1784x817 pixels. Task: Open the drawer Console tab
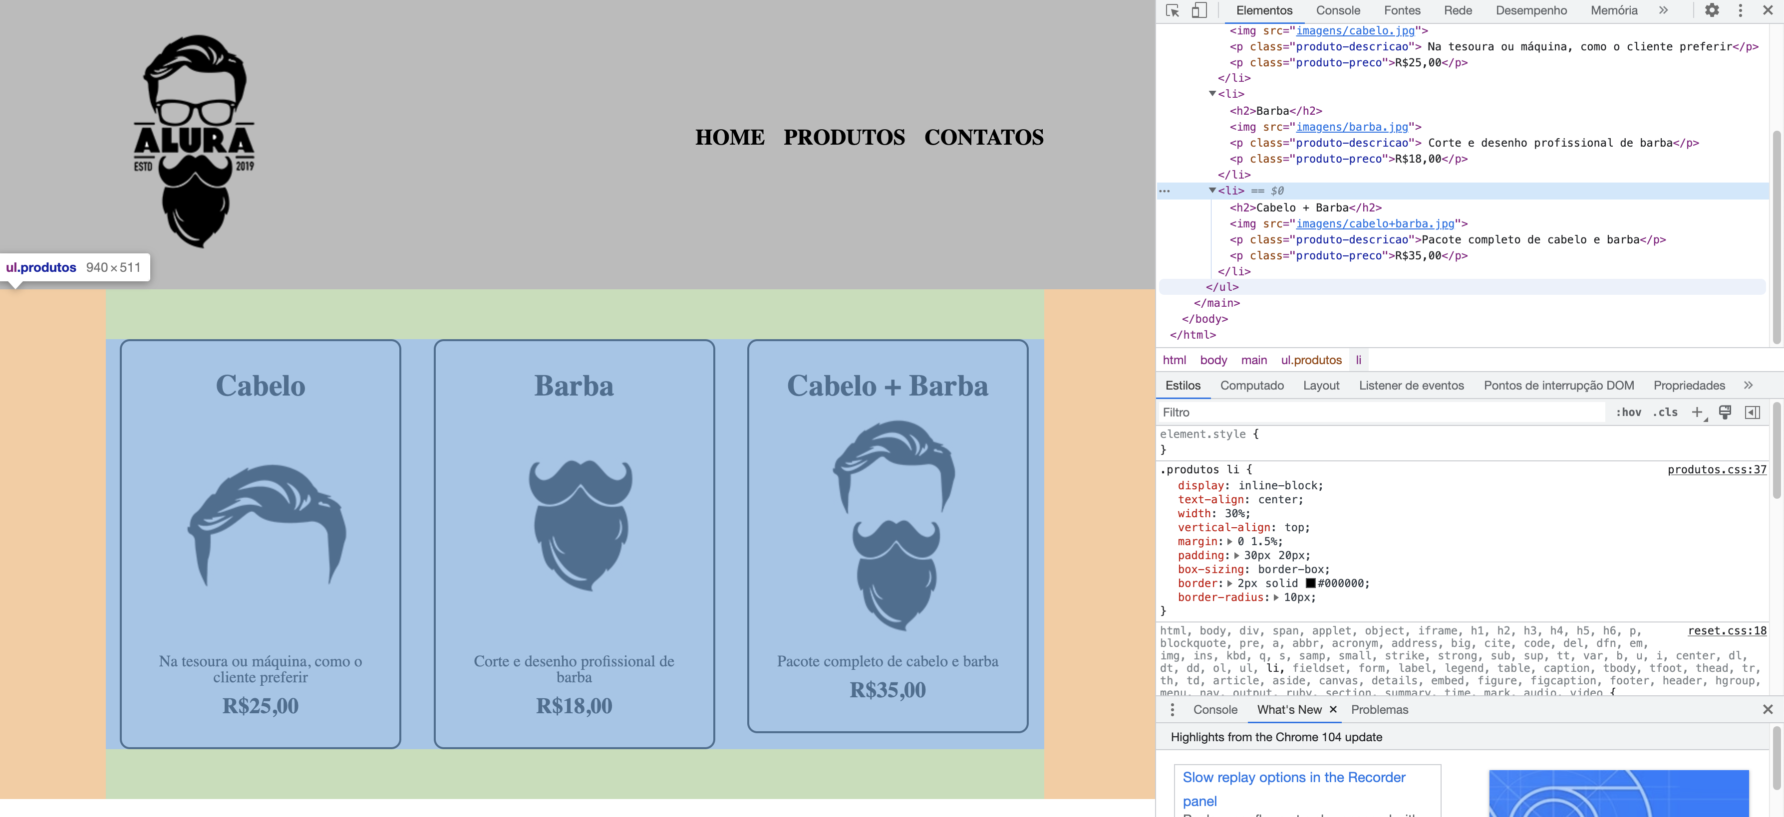(x=1215, y=710)
